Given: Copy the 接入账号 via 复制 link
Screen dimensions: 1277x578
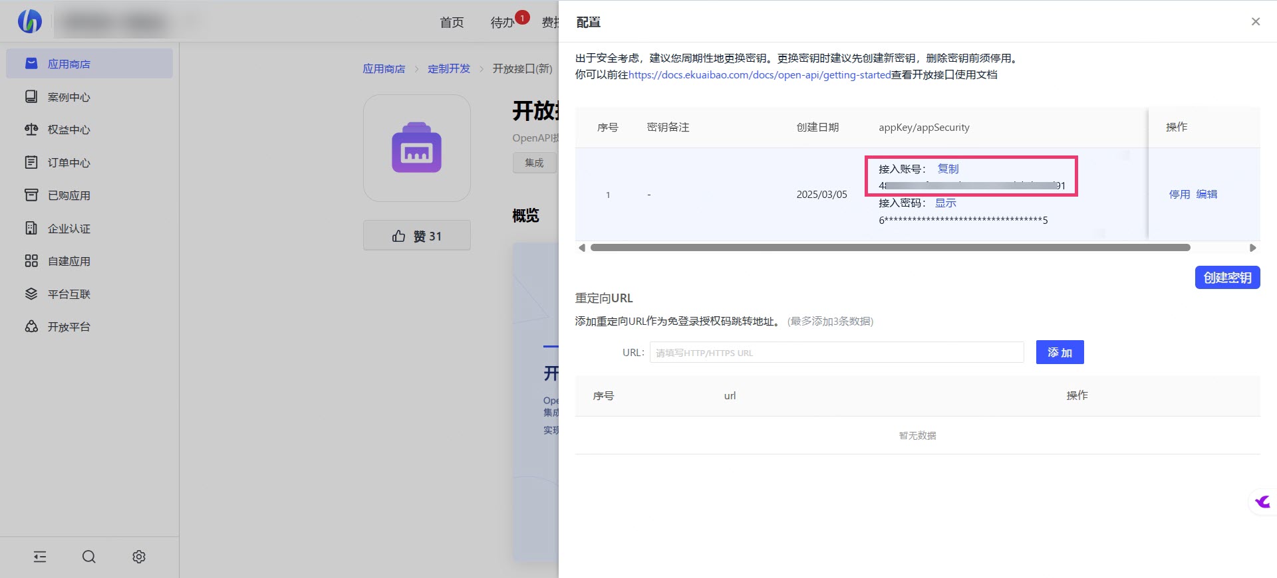Looking at the screenshot, I should [948, 169].
